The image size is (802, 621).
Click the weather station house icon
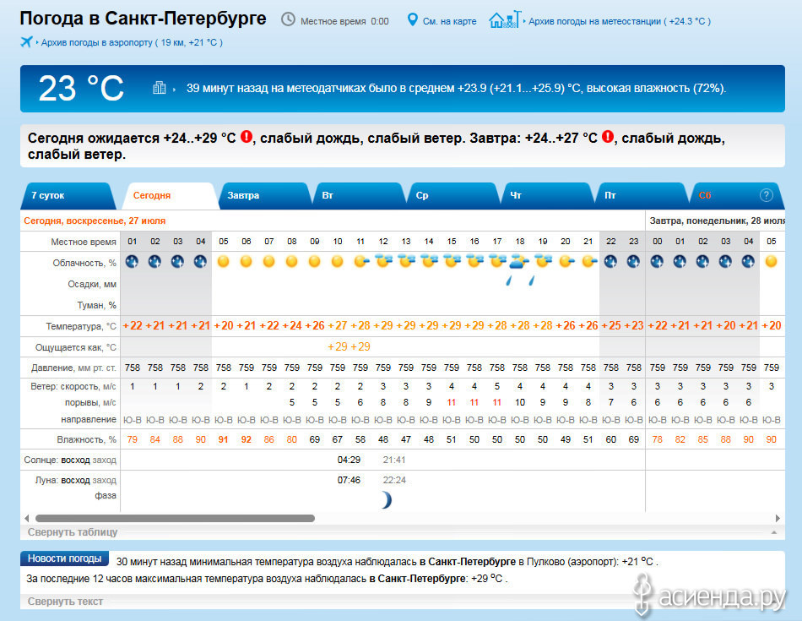504,19
